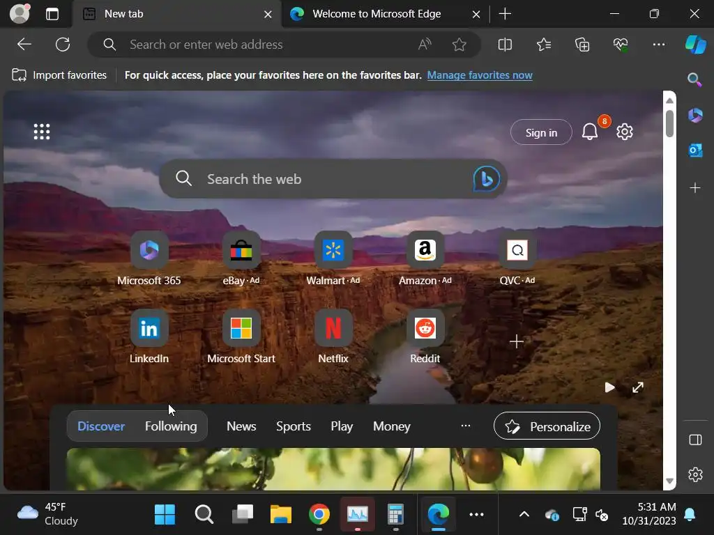Open the QVC quick link tile

tap(517, 258)
